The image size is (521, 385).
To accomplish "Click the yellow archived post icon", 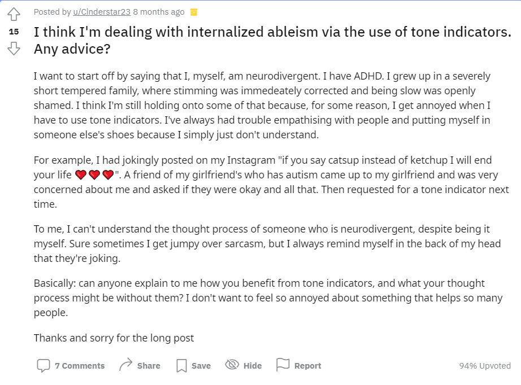I will 194,12.
